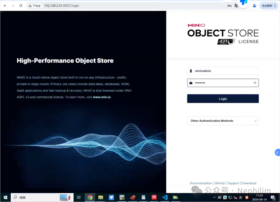Click blue bird app icon on taskbar

(111, 198)
